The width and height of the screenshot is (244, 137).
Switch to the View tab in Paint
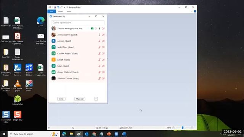(69, 11)
